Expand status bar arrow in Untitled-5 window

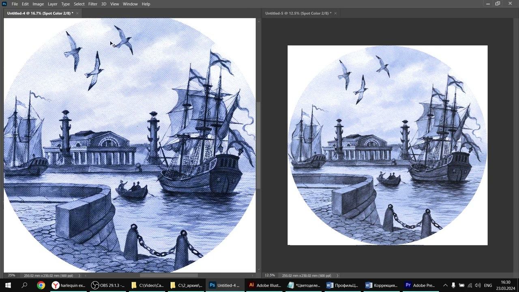click(337, 275)
